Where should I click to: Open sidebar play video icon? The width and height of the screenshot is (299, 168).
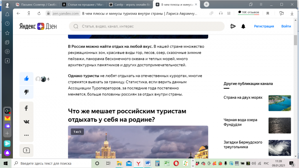[7, 51]
